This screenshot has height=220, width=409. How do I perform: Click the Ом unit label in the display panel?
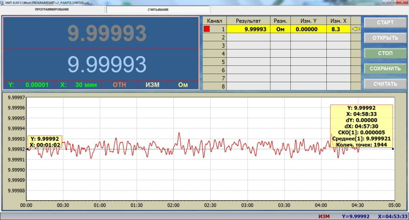coord(183,85)
